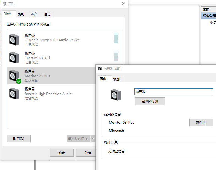Open the 设为默认值 dropdown arrow

click(x=93, y=139)
